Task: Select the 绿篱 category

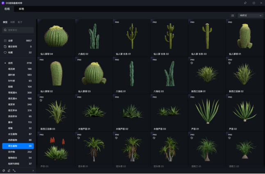Action: point(18,128)
